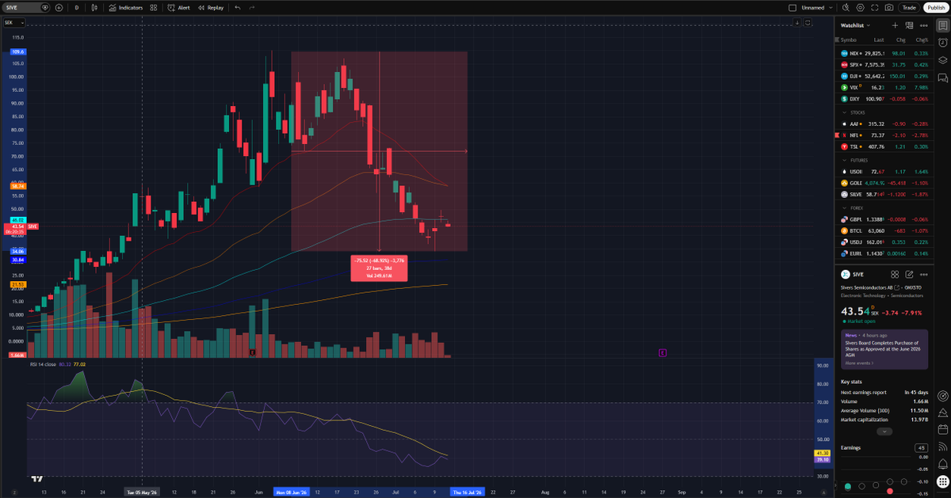Open the chats sidebar icon
Screen dimensions: 951x498
coord(942,78)
